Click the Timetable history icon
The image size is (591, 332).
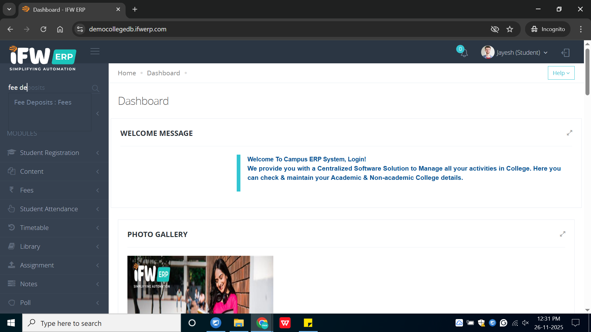coord(12,227)
